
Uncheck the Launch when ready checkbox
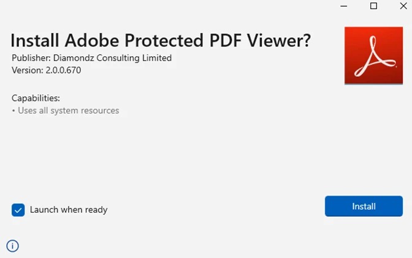(18, 210)
